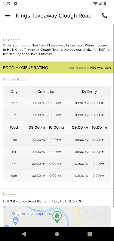Click the Kings Takeaway Clough Road title
The width and height of the screenshot is (114, 241).
point(54,16)
